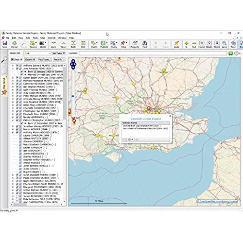This screenshot has height=243, width=243.
Task: Click the Save toolbar icon
Action: click(5, 44)
